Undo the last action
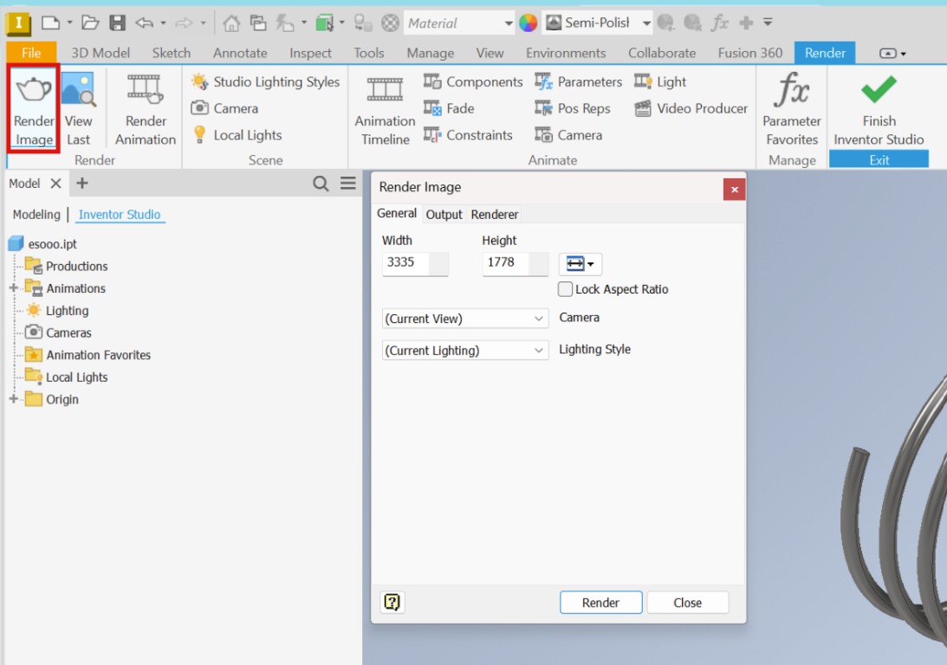Image resolution: width=947 pixels, height=665 pixels. pos(144,23)
